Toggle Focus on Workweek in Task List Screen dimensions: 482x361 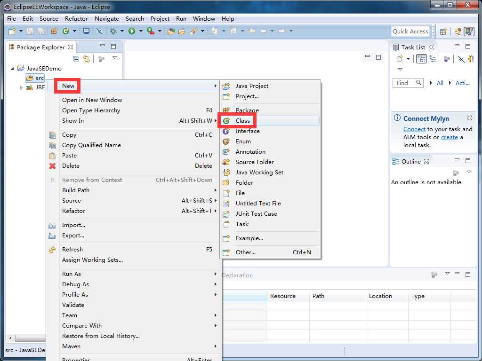click(x=471, y=59)
